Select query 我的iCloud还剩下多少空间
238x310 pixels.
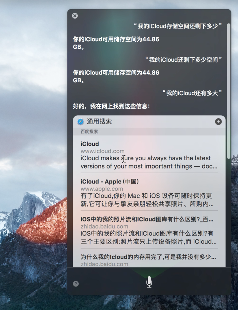[183, 59]
